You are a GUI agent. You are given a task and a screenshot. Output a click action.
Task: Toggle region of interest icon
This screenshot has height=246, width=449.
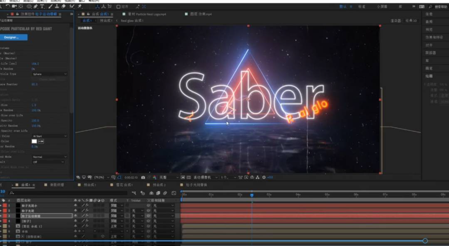click(183, 177)
